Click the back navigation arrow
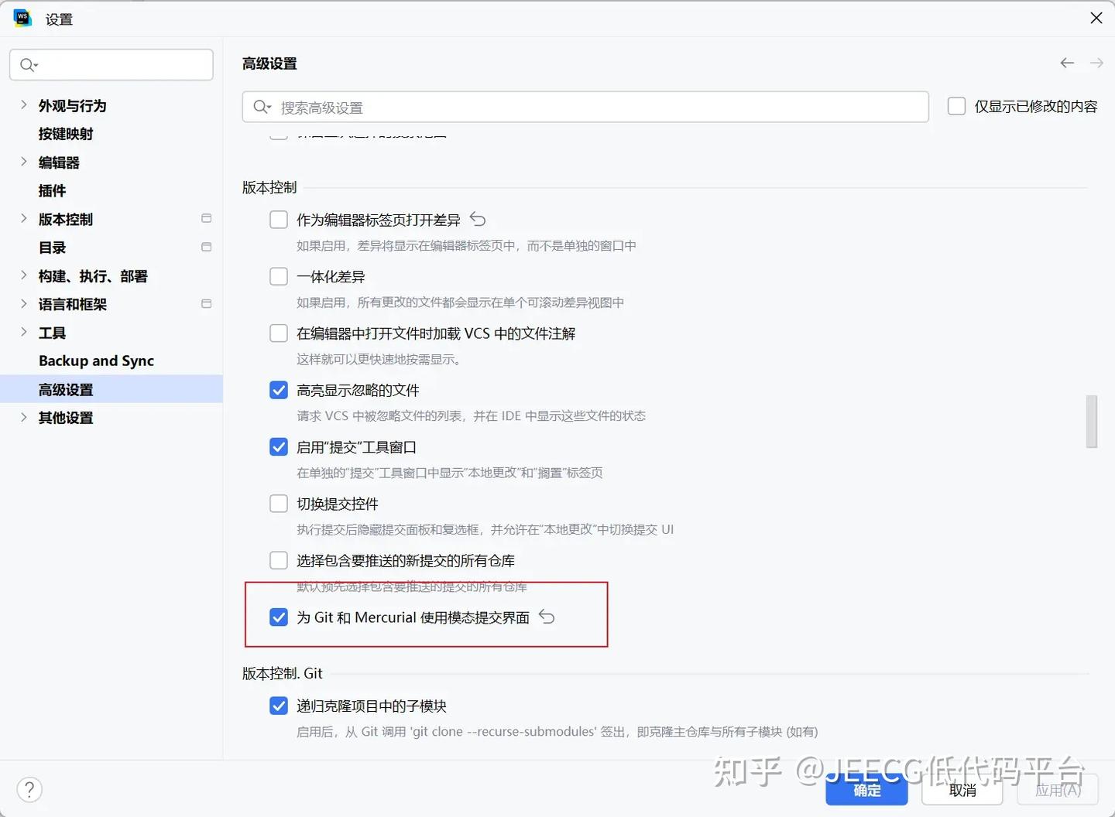 point(1067,63)
